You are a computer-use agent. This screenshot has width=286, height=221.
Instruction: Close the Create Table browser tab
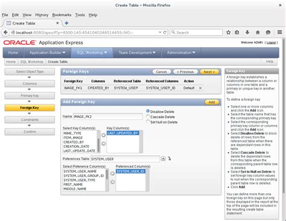(57, 23)
